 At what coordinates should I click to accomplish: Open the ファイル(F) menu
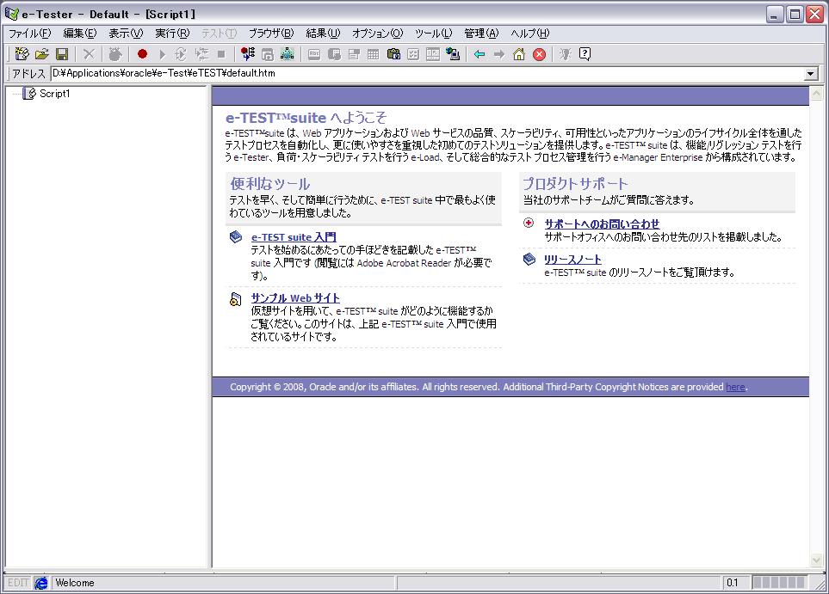[x=29, y=34]
